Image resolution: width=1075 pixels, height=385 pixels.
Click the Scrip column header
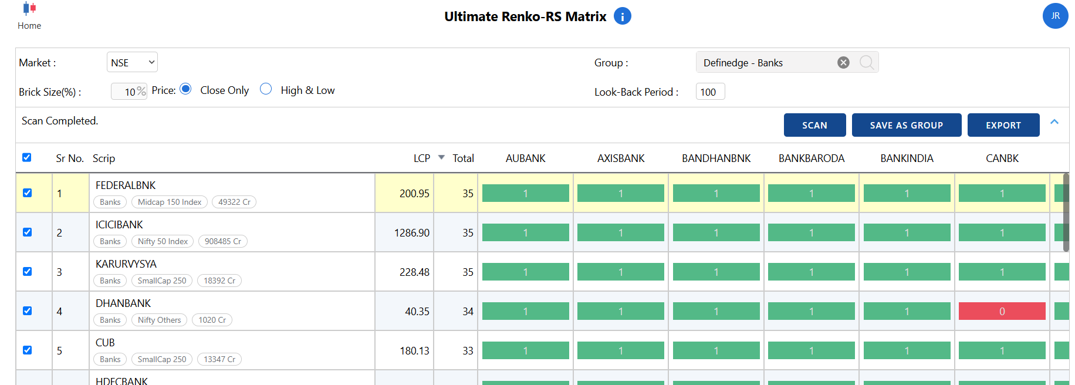pyautogui.click(x=104, y=158)
